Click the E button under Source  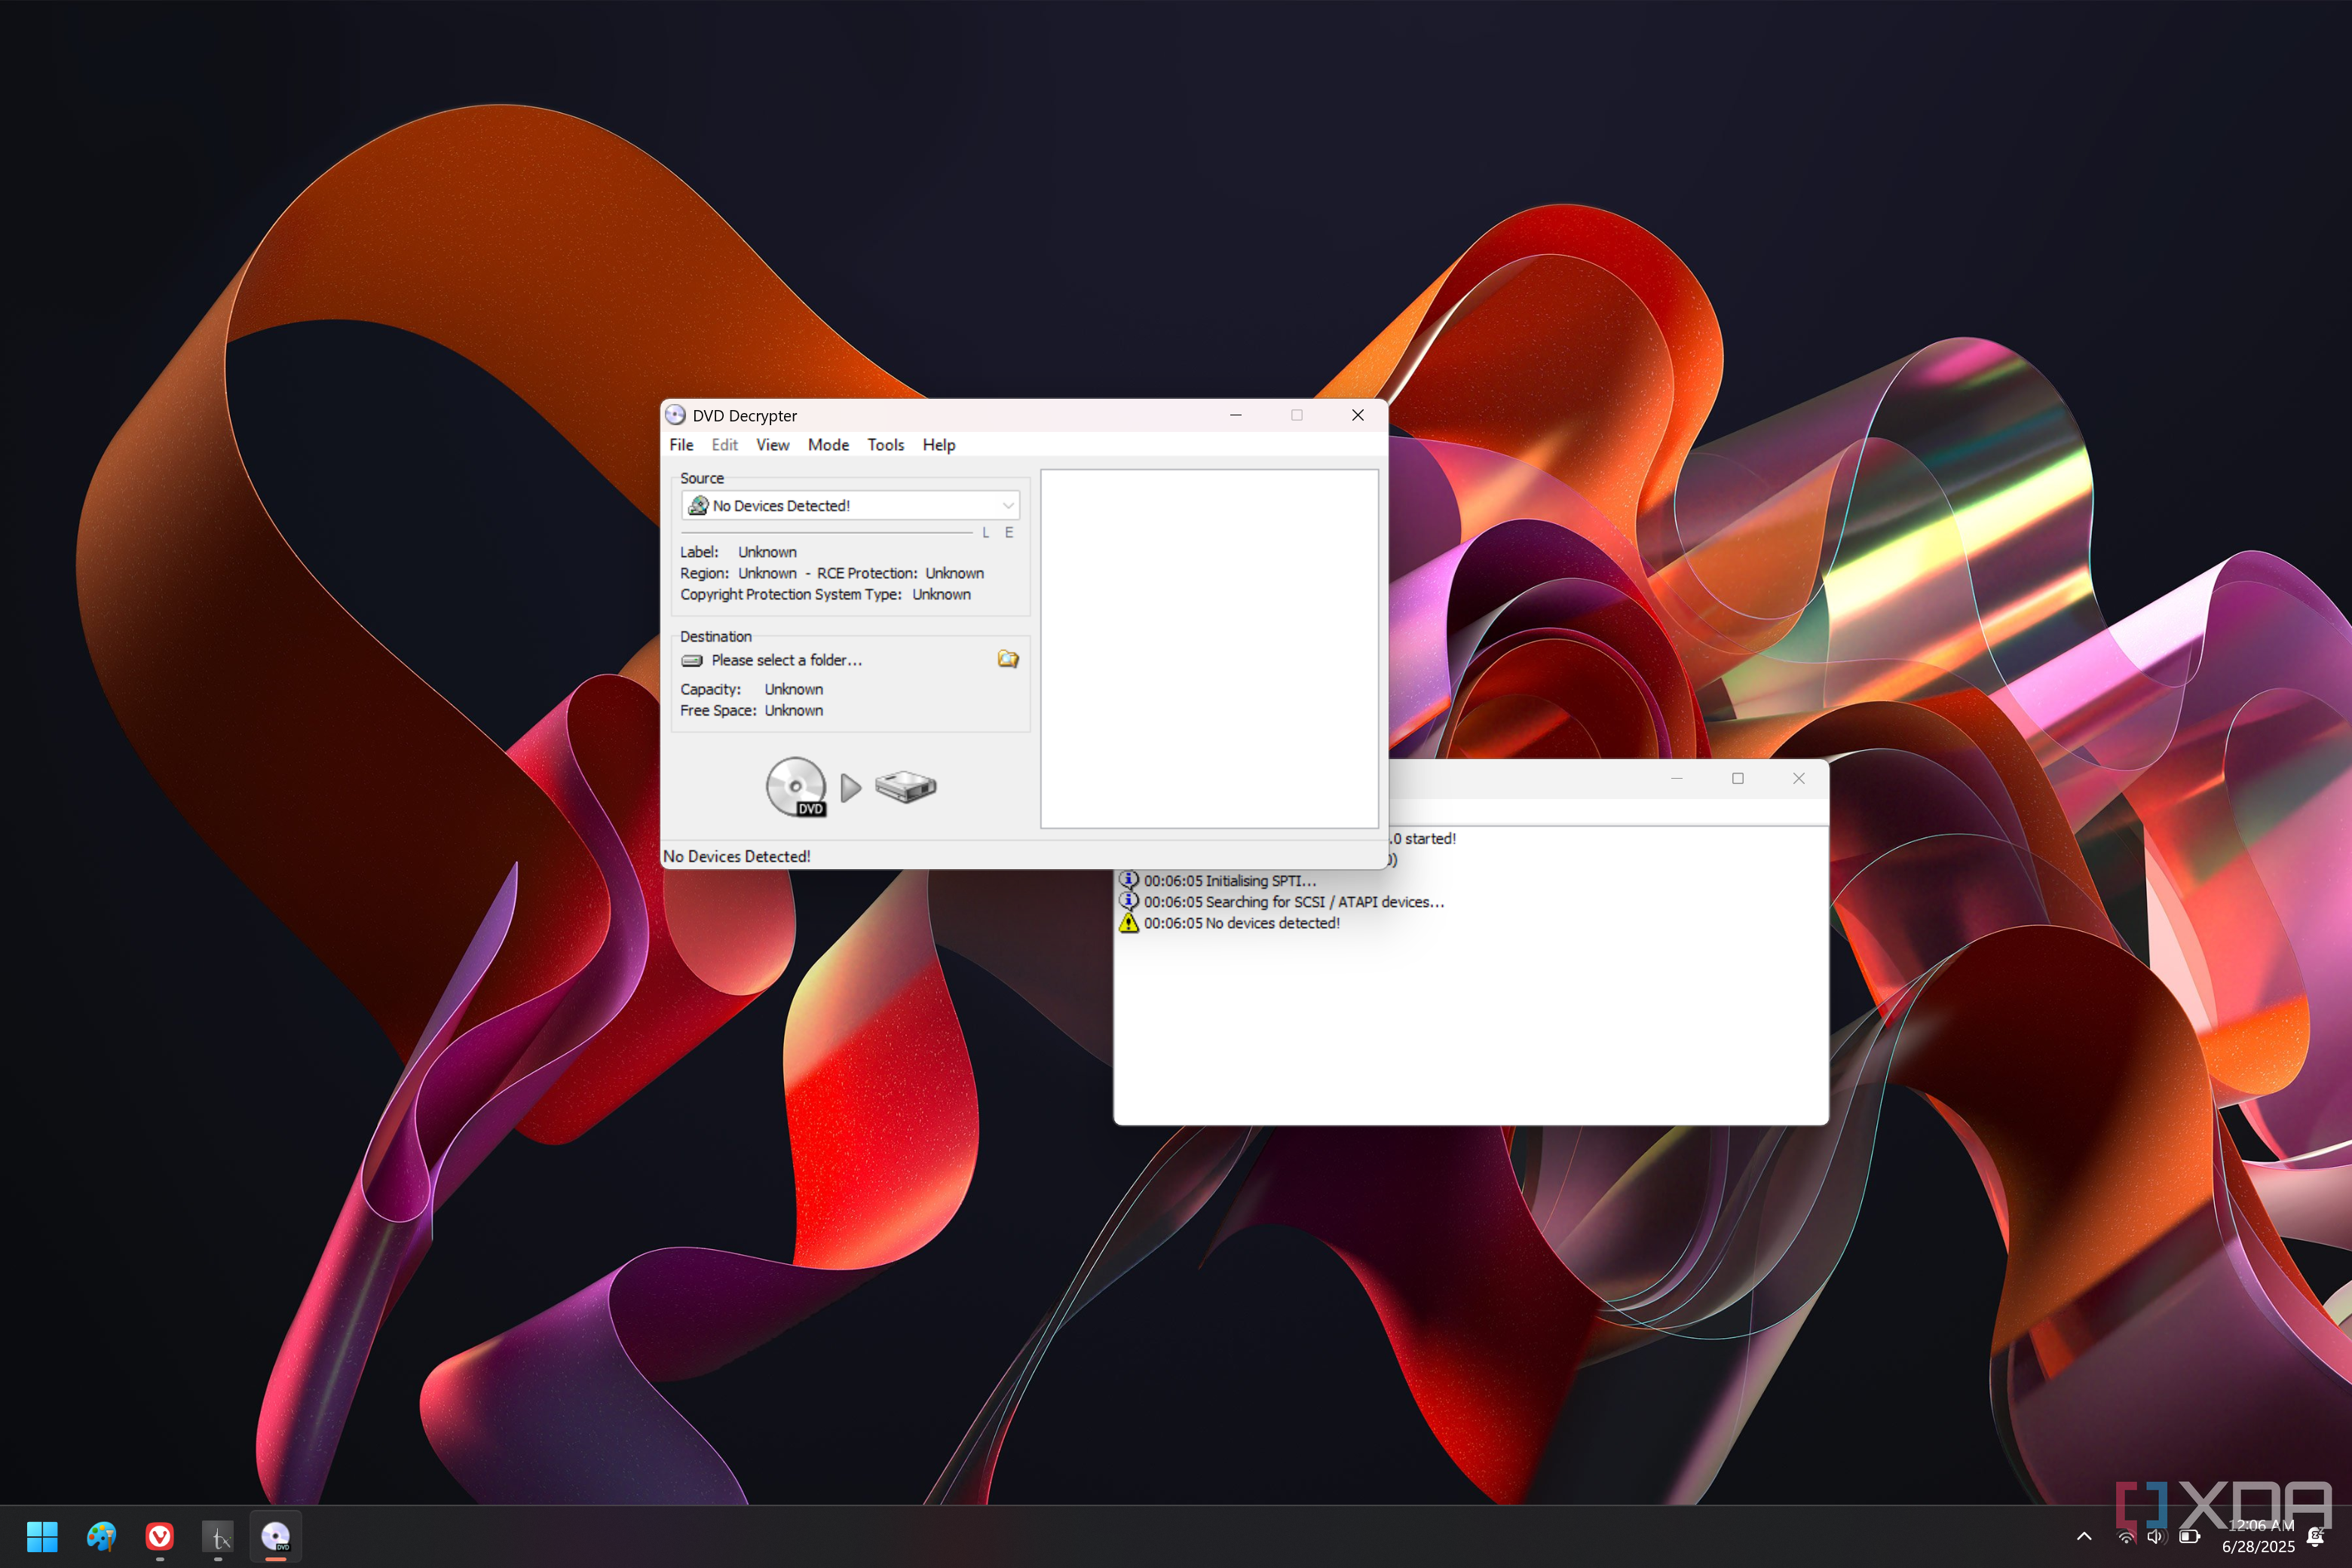point(1009,533)
